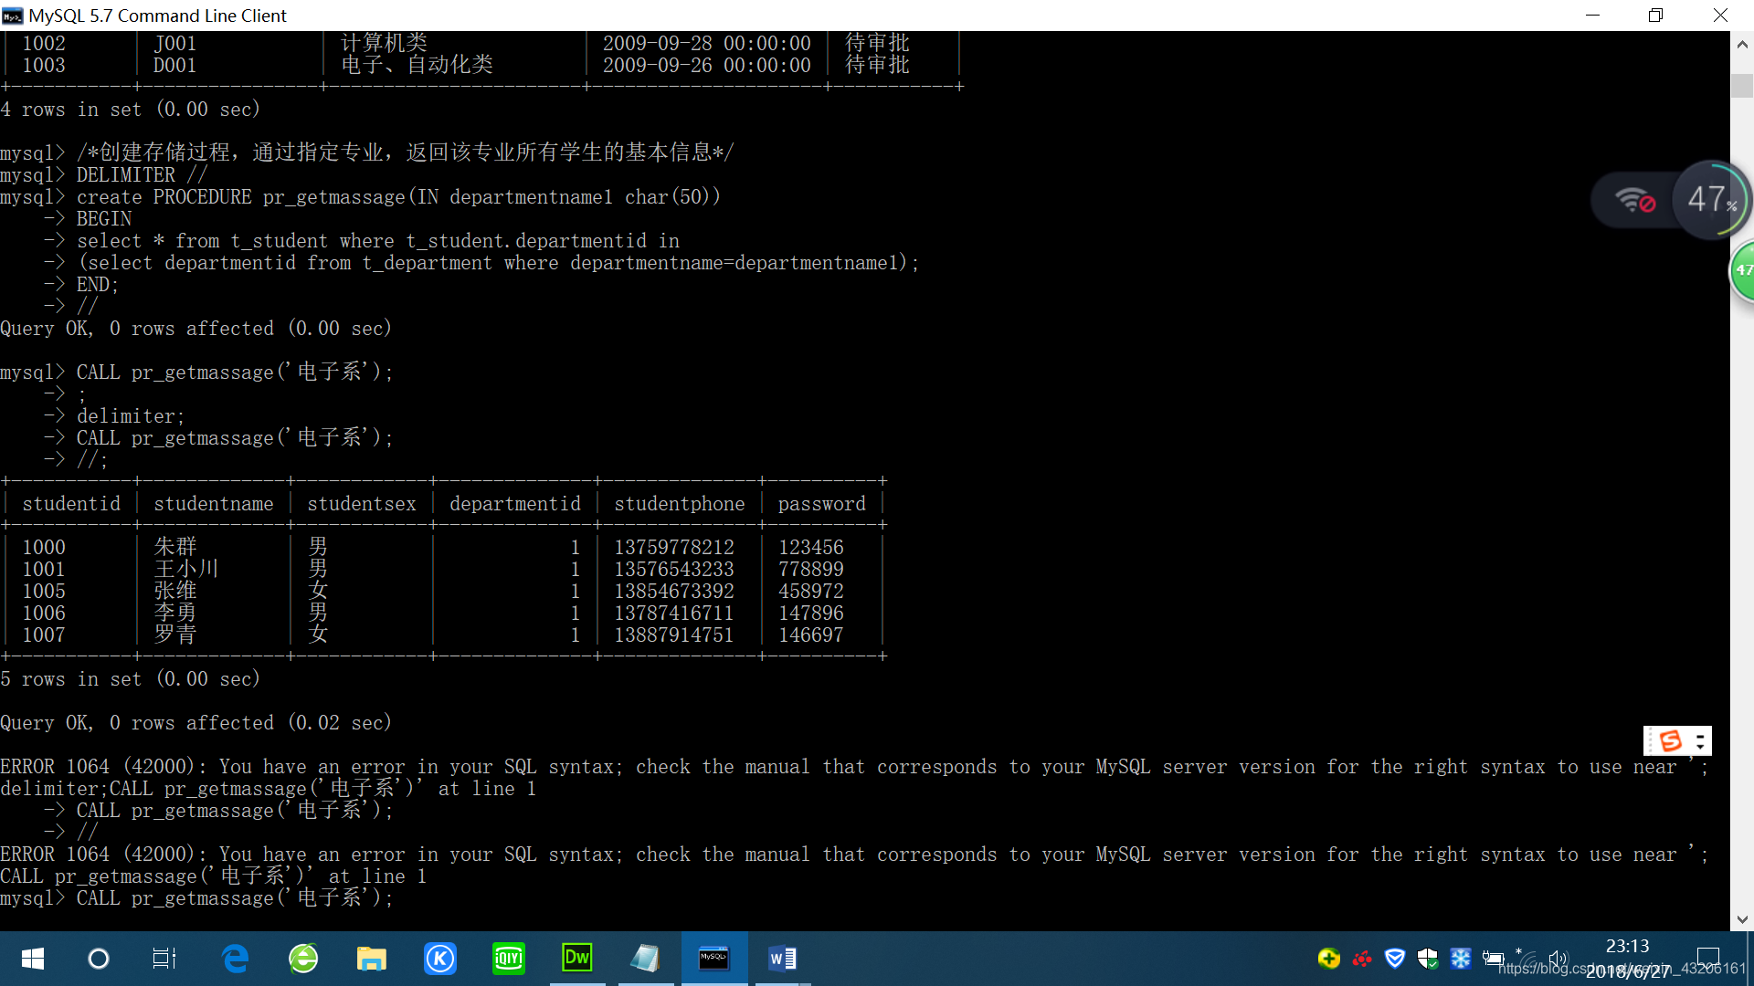The image size is (1754, 986).
Task: Open the Kugou music K icon
Action: tap(440, 959)
